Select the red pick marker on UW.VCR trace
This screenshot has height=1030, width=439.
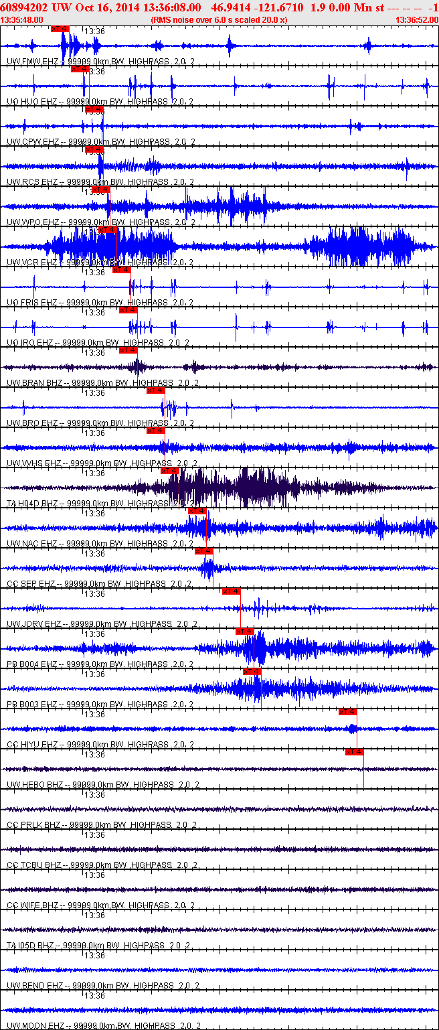pyautogui.click(x=108, y=230)
